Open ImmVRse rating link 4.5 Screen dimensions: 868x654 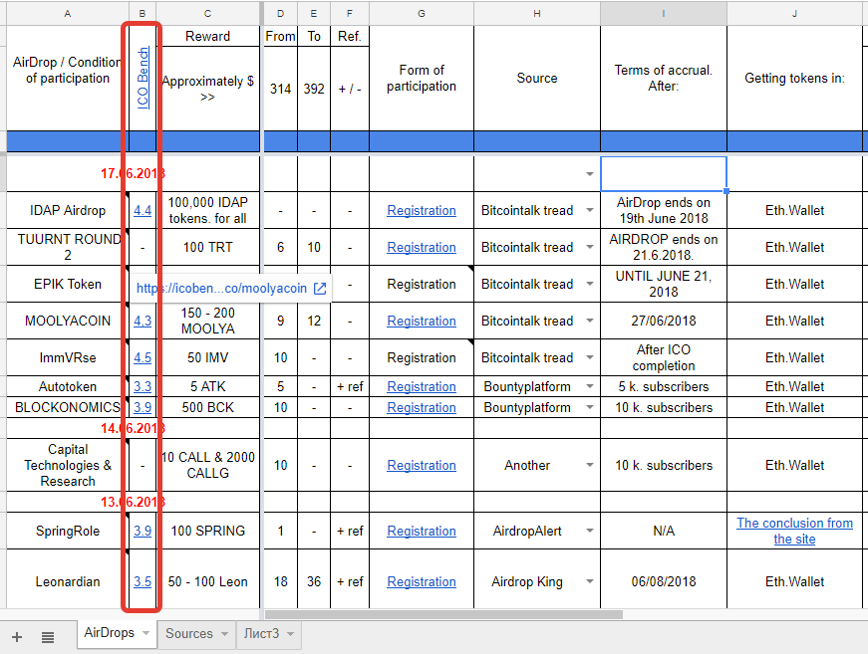tap(143, 357)
